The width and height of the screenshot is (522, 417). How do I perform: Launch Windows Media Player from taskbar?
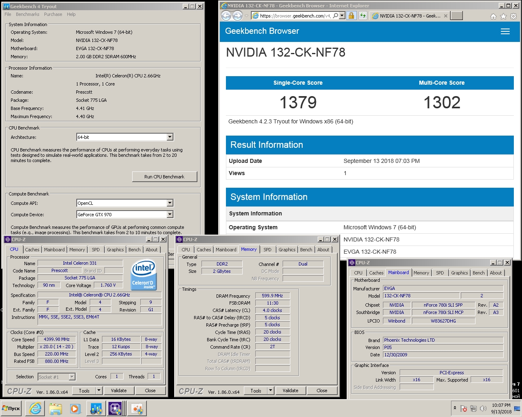75,408
